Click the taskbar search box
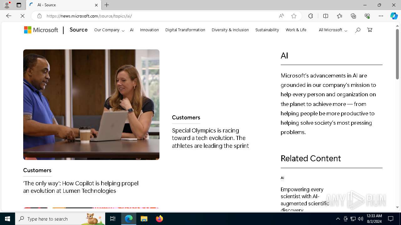 (x=60, y=219)
